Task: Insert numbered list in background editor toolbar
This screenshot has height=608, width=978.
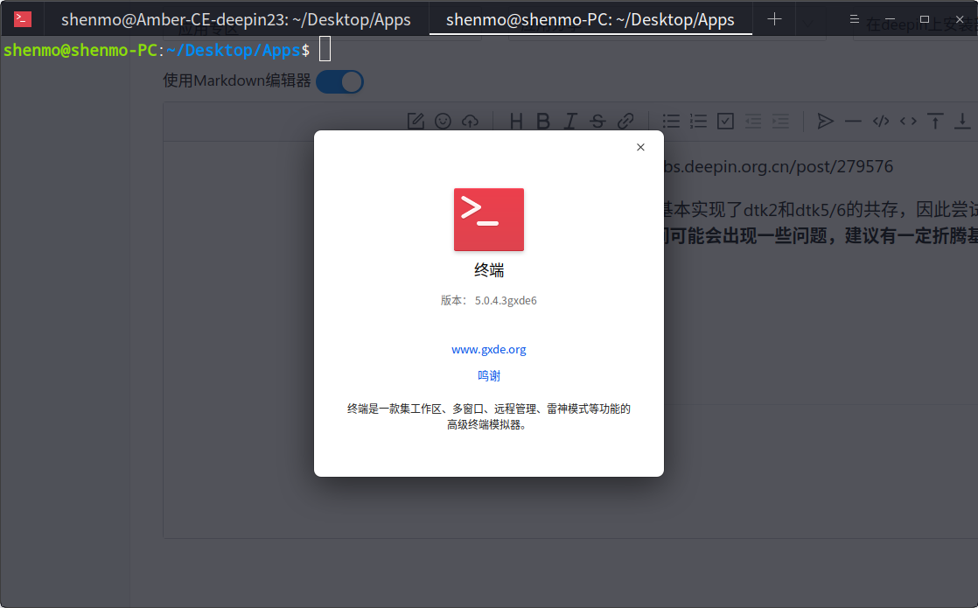Action: (x=699, y=121)
